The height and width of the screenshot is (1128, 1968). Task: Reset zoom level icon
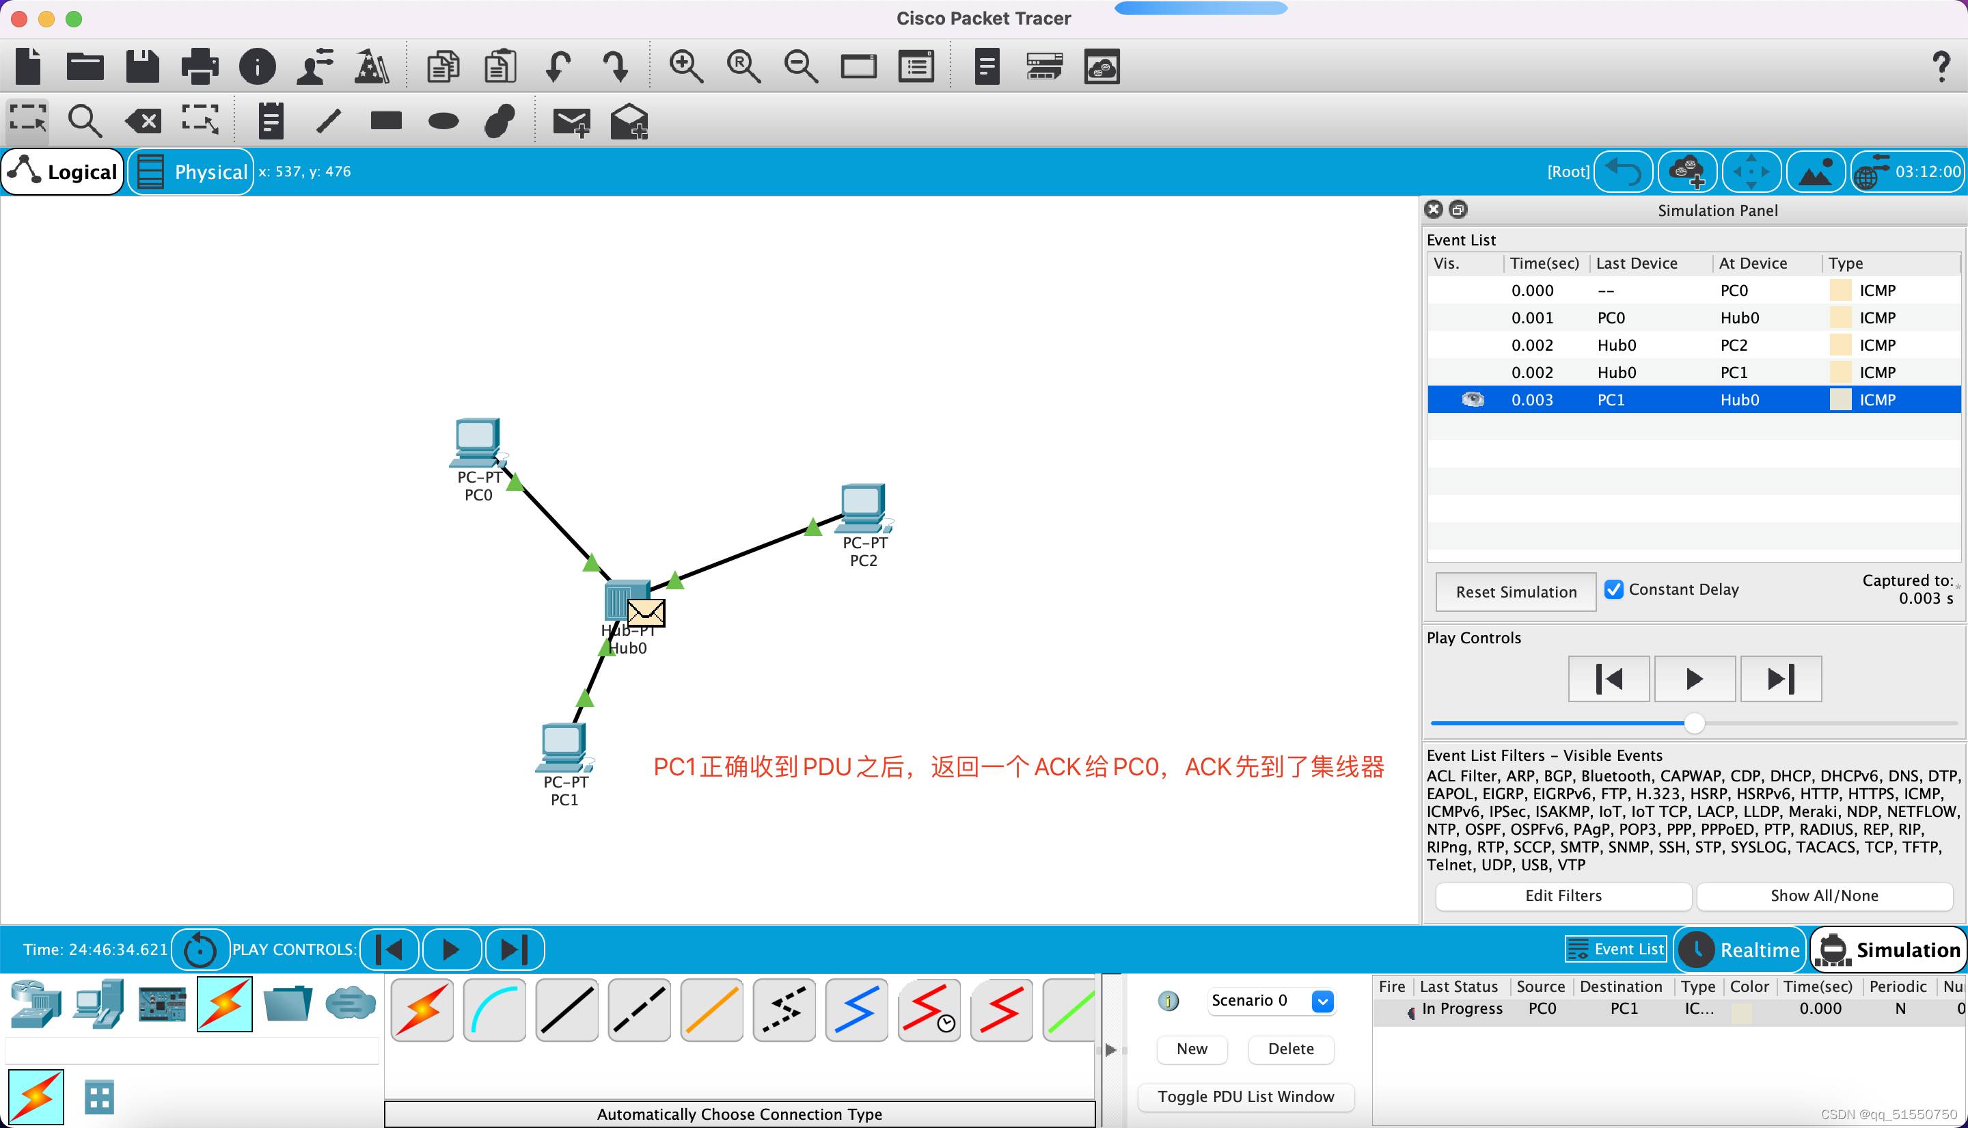[x=743, y=66]
